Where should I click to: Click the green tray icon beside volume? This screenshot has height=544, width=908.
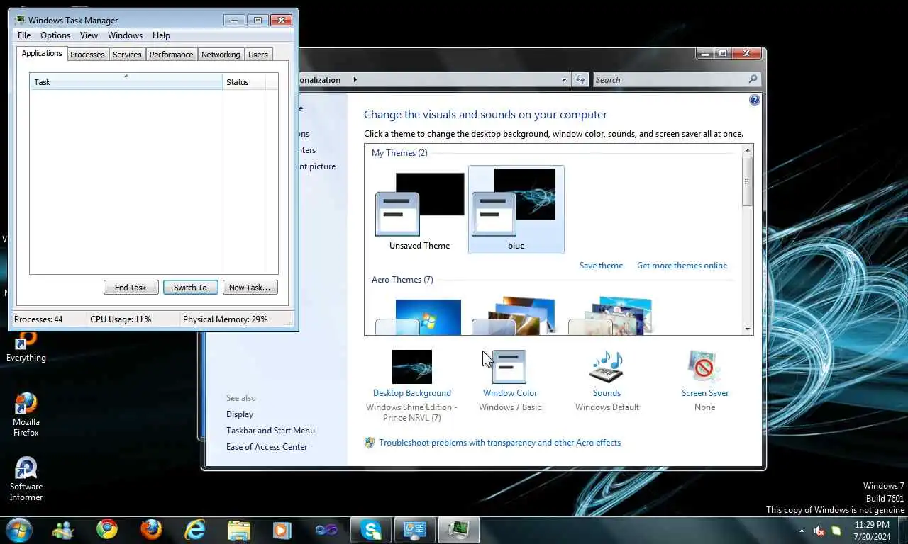(x=836, y=531)
